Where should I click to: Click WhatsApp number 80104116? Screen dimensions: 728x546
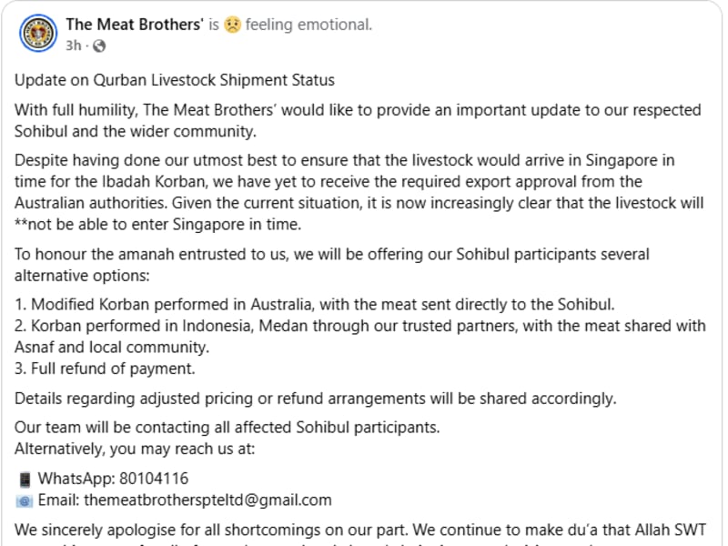tap(154, 479)
